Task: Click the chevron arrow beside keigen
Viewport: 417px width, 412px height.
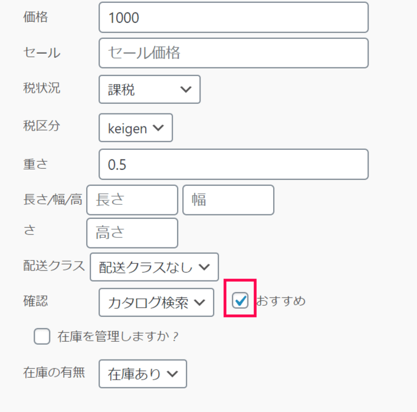Action: pyautogui.click(x=158, y=128)
